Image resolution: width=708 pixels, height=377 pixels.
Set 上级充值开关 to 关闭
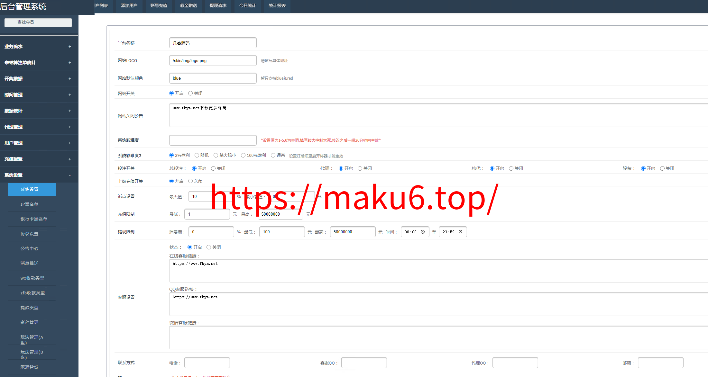(190, 181)
